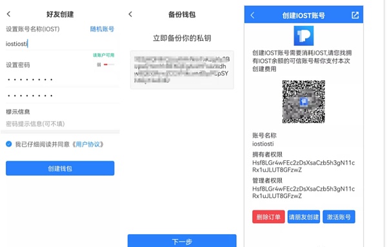This screenshot has width=387, height=247.
Task: Click the 下一步 button
Action: coord(182,241)
